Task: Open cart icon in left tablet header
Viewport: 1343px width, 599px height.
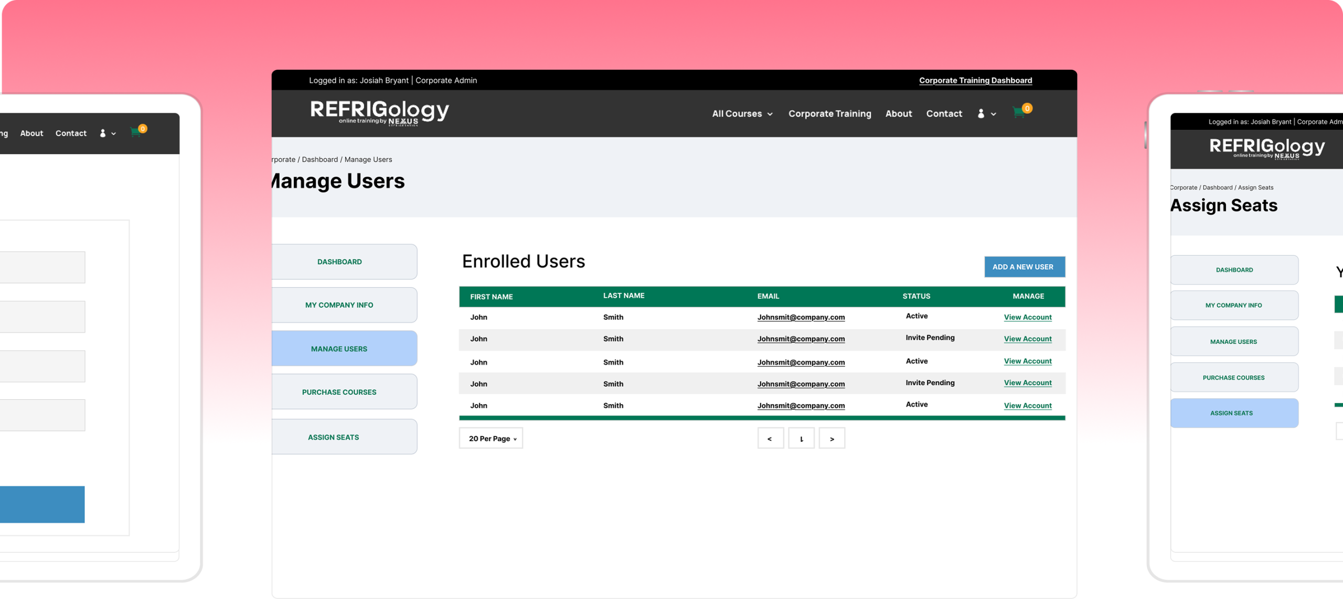Action: pos(136,133)
